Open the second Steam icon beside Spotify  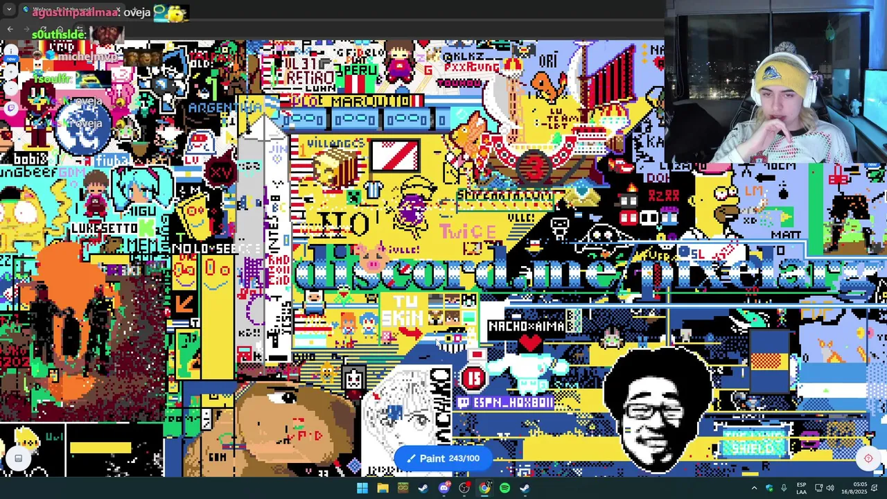525,489
